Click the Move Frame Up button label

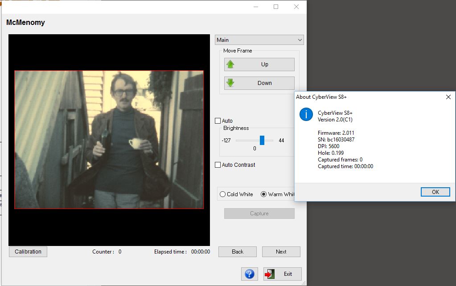pos(264,64)
